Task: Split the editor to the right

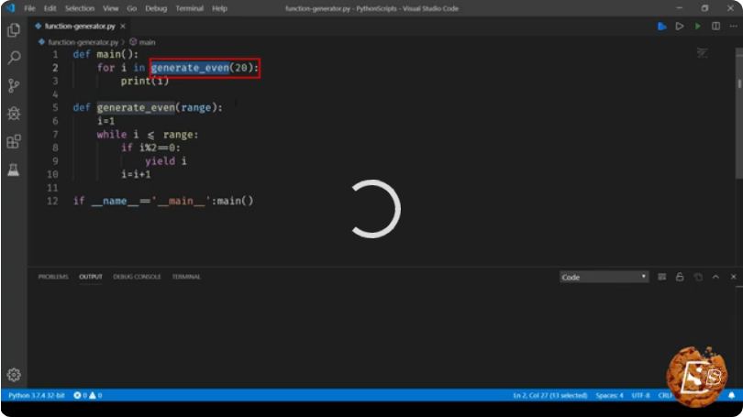Action: [x=715, y=27]
